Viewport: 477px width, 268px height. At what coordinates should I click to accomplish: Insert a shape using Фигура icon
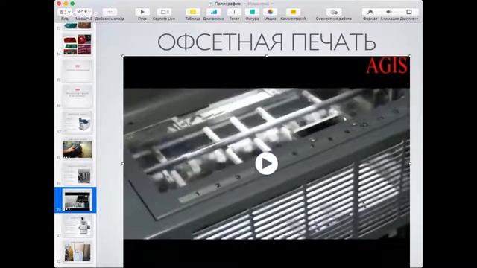click(x=252, y=12)
